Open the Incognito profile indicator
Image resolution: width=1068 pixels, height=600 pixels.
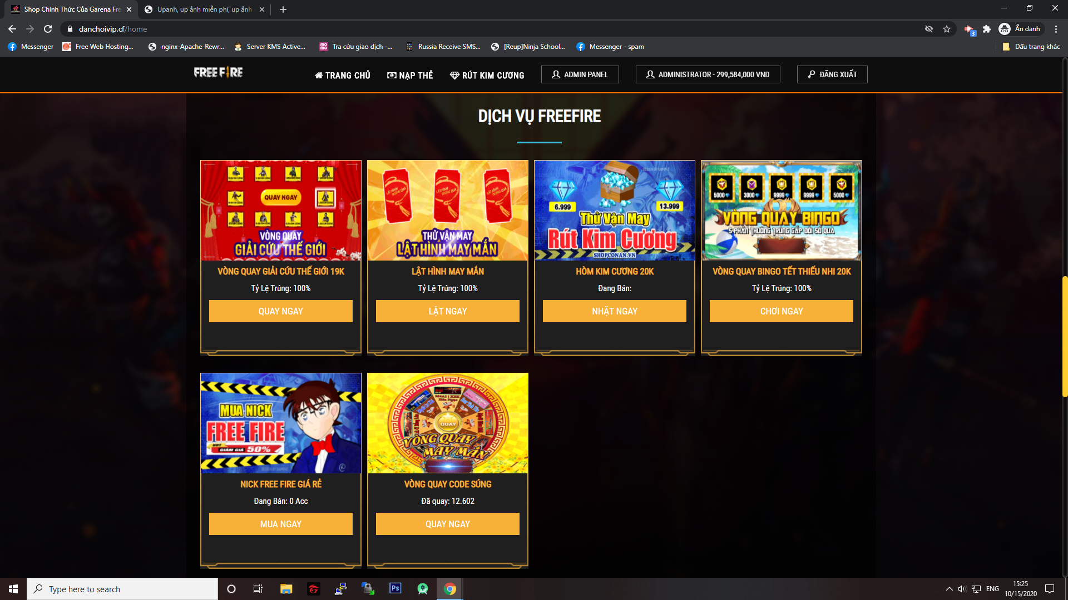click(x=1020, y=29)
